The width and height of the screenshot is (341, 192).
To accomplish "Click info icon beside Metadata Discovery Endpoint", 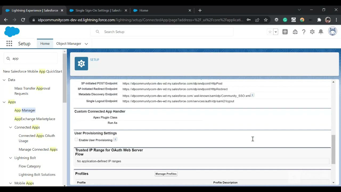I will tap(252, 95).
